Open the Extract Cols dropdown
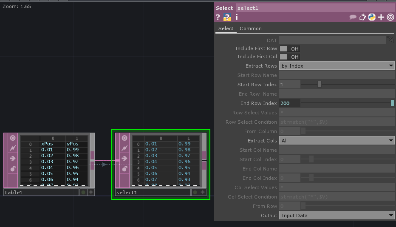This screenshot has height=227, width=396. point(337,141)
